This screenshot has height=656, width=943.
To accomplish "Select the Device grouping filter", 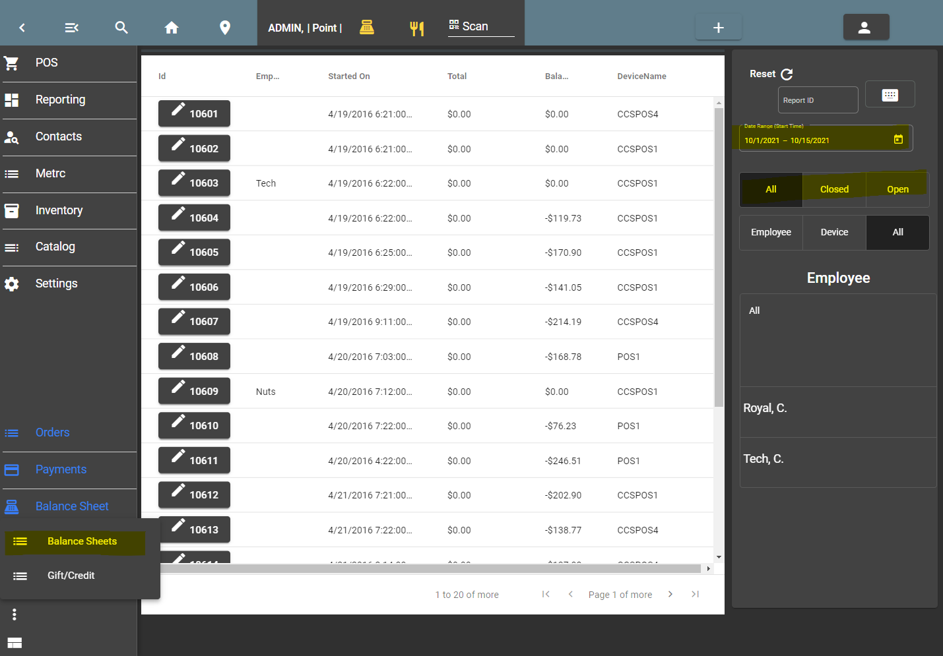I will coord(834,232).
